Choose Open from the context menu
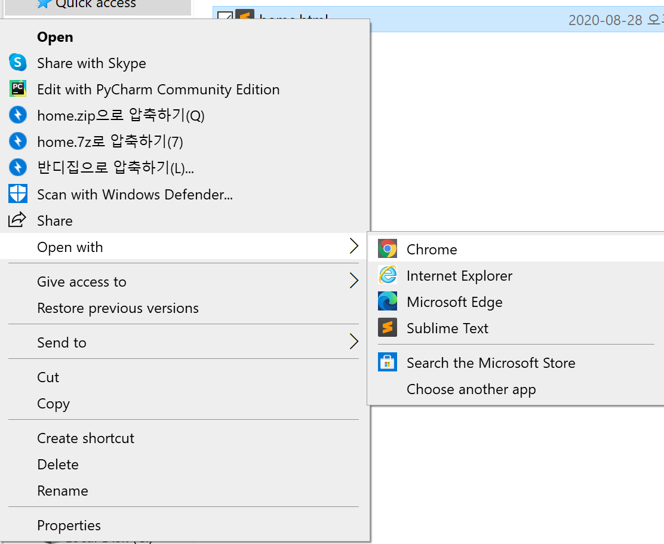This screenshot has width=664, height=544. [x=185, y=37]
